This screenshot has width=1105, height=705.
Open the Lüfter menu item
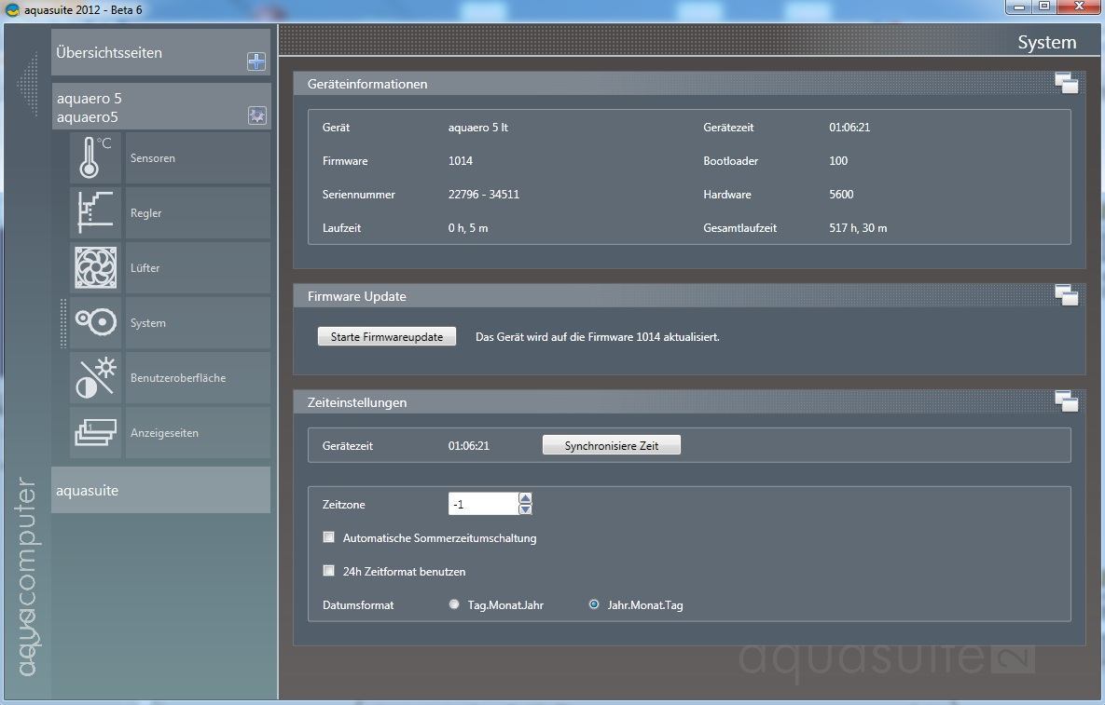[x=198, y=267]
